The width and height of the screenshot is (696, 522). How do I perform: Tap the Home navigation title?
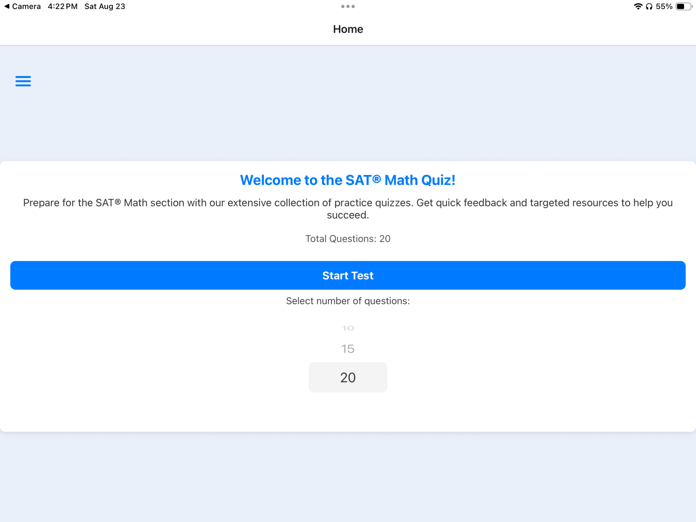click(x=348, y=29)
